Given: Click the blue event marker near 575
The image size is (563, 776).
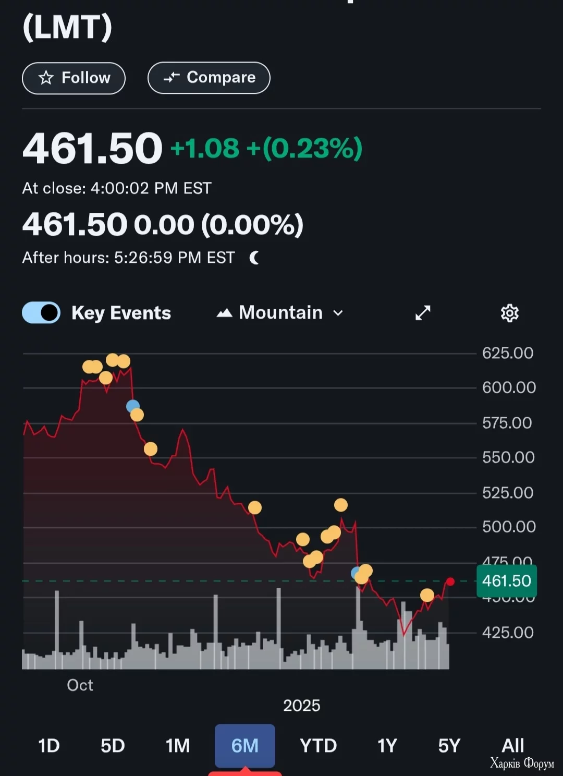Looking at the screenshot, I should [x=133, y=406].
